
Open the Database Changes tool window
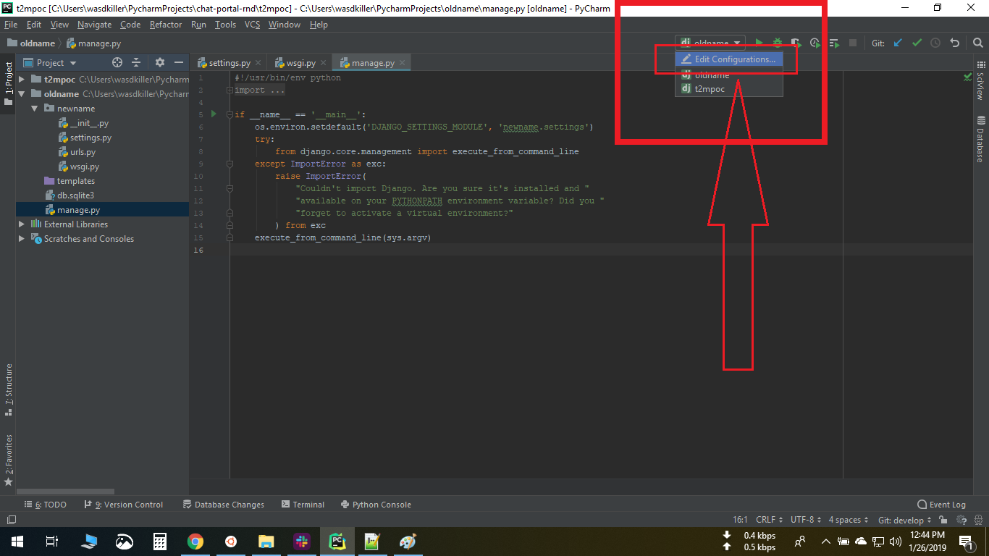224,505
